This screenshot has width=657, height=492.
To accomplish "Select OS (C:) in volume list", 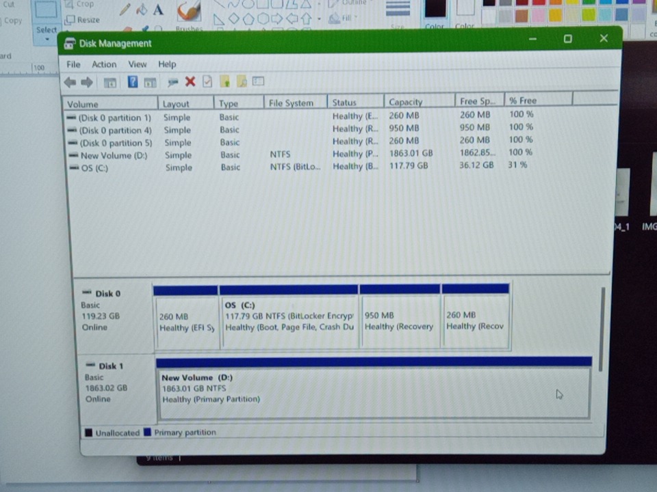I will click(x=300, y=167).
